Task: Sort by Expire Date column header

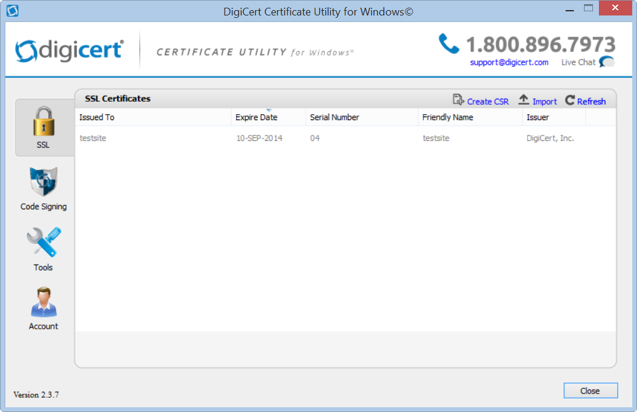Action: [x=268, y=117]
